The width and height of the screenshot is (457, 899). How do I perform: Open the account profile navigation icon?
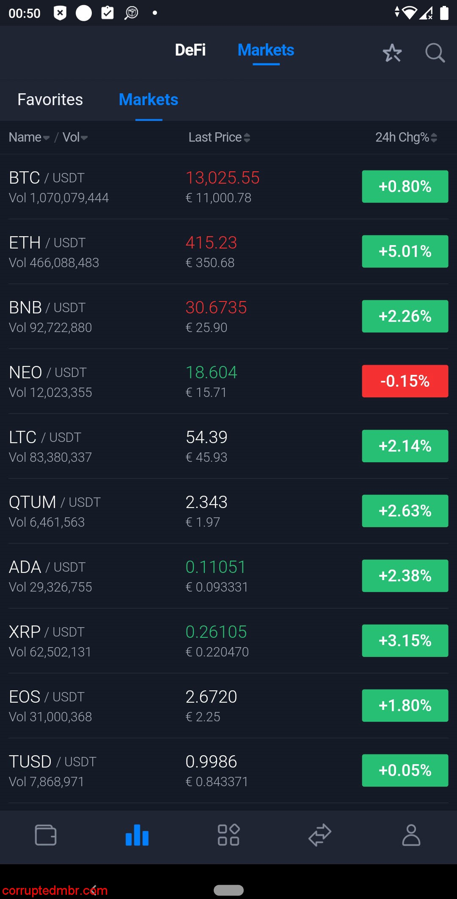(x=411, y=835)
